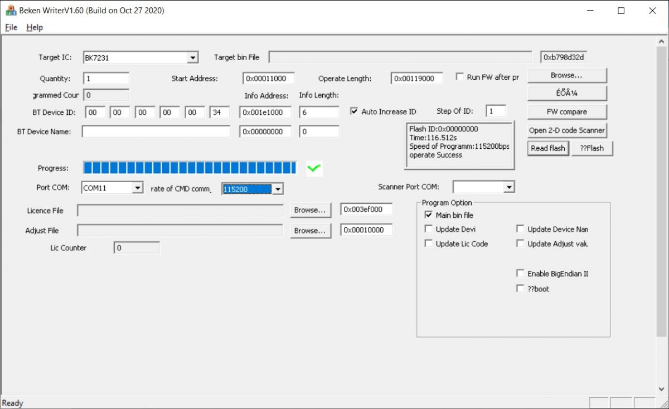Click Browse for target bin file
This screenshot has width=669, height=409.
click(x=567, y=75)
